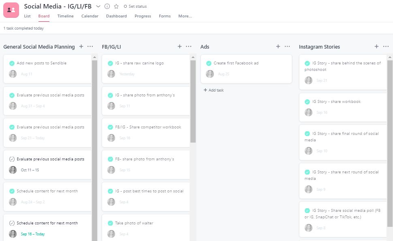Expand the project title dropdown arrow
The width and height of the screenshot is (393, 241).
(98, 6)
